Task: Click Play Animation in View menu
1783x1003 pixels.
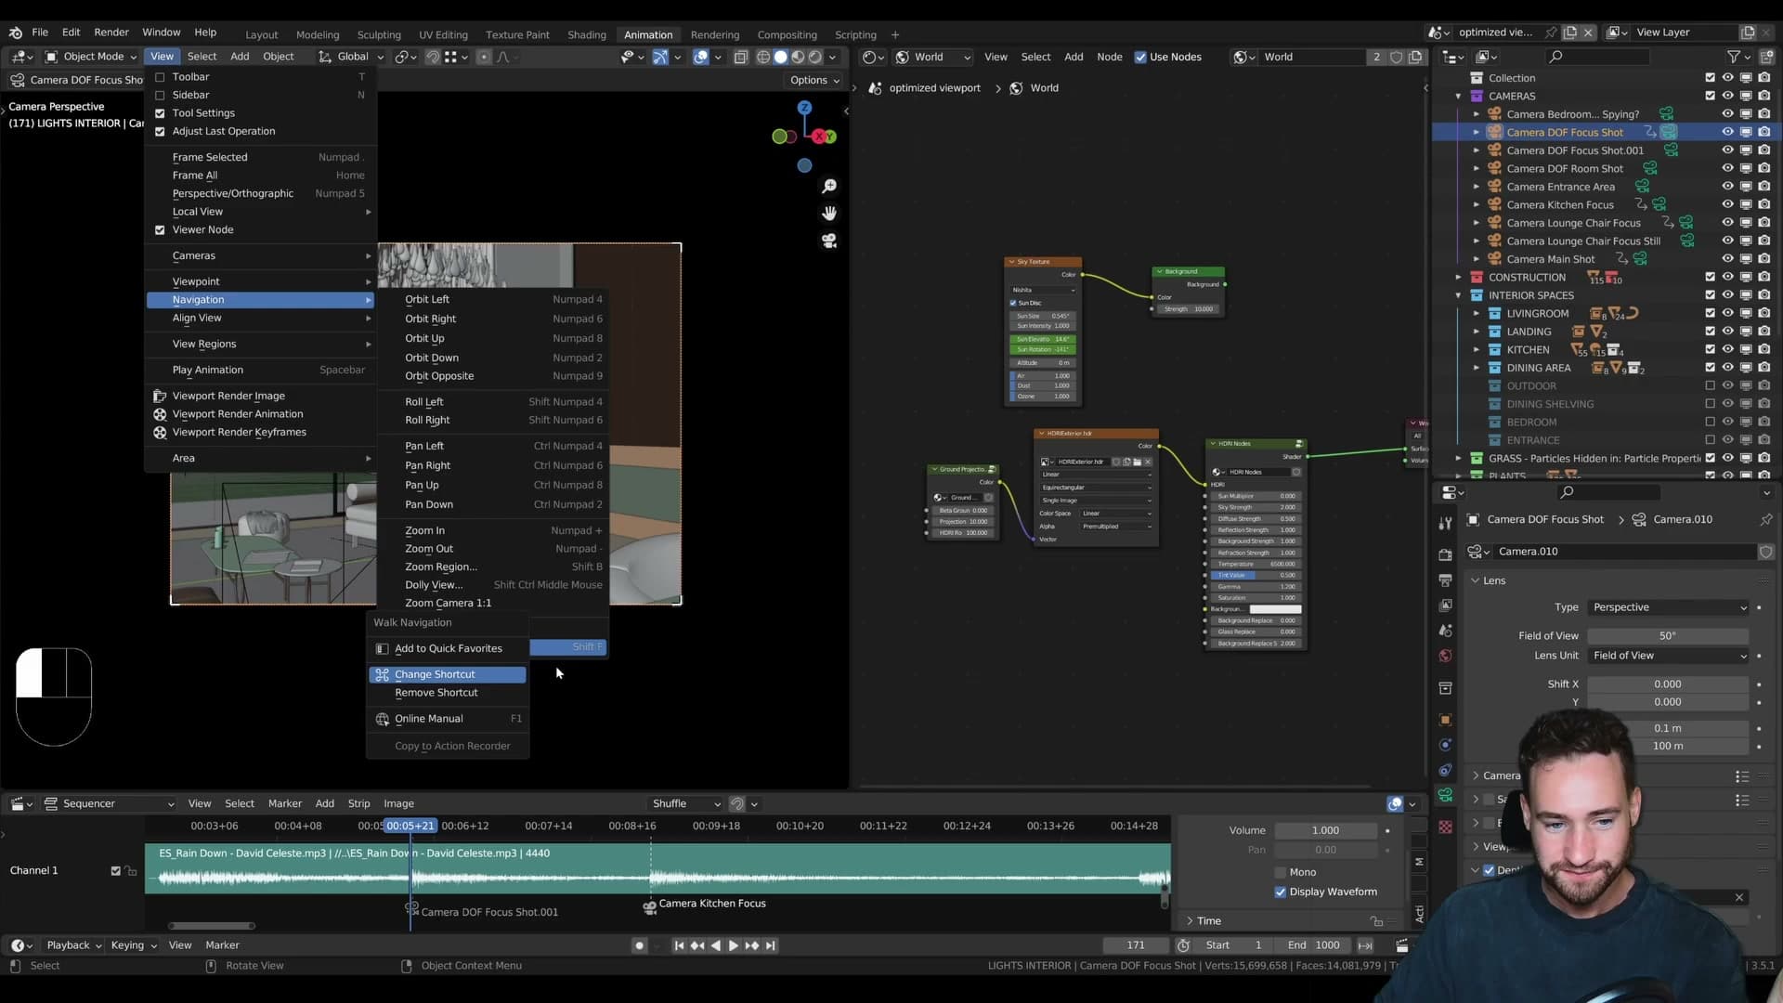Action: click(x=261, y=370)
